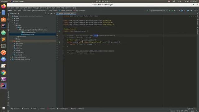
Task: Open Sublime Text from the dock
Action: (x=3, y=39)
